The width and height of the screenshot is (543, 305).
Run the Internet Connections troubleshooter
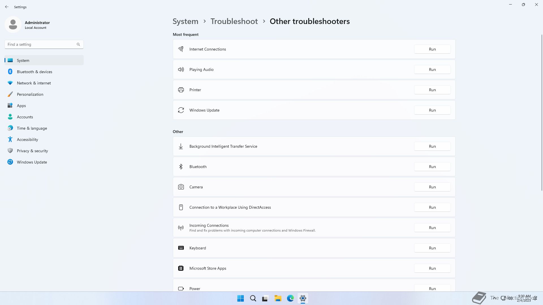click(432, 49)
